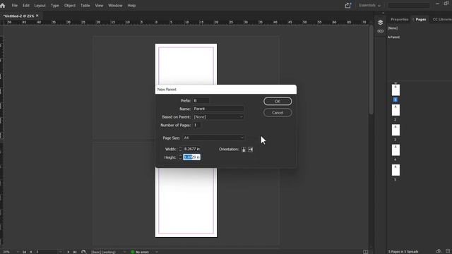Viewport: 452px width, 254px height.
Task: Select the Untitled-2 document tab
Action: pyautogui.click(x=19, y=16)
